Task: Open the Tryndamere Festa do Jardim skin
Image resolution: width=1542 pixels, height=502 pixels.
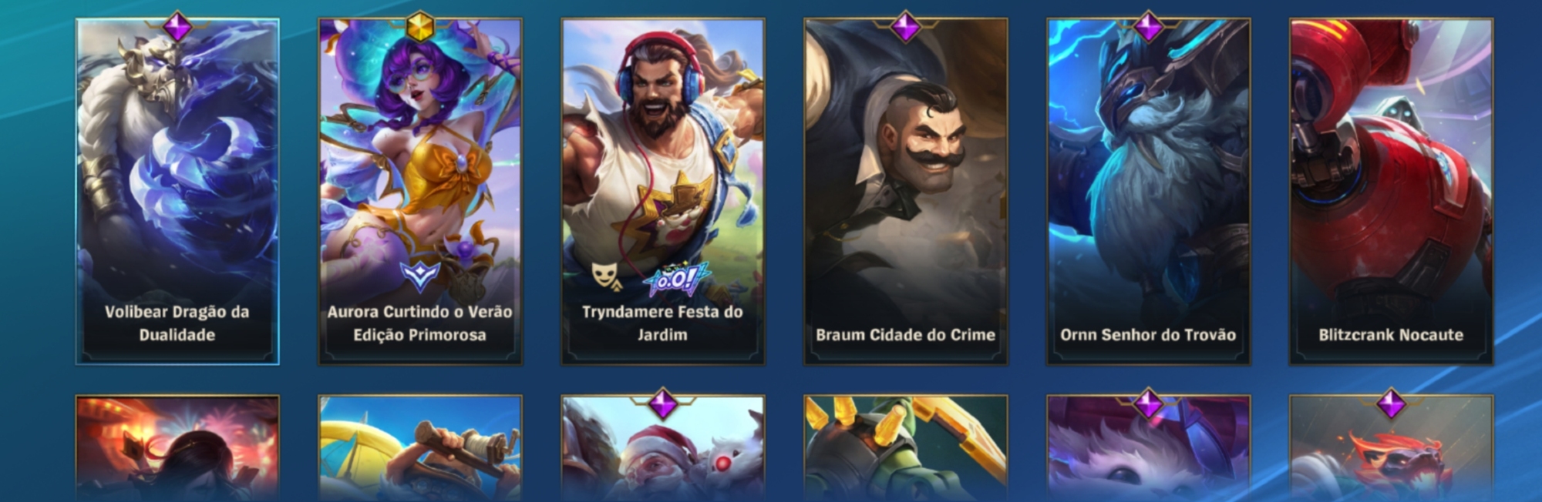Action: coord(662,191)
